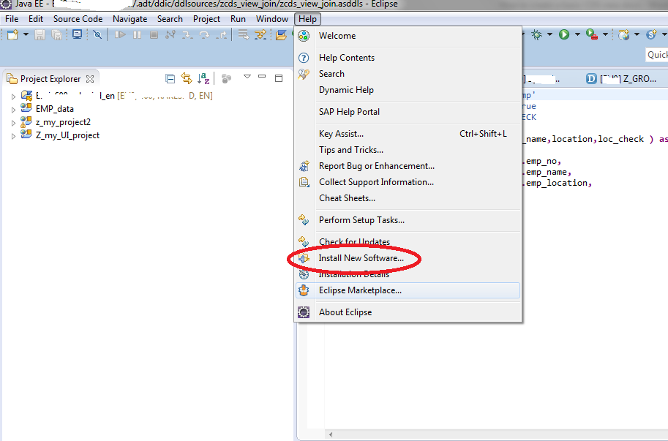Click the Debug bug icon on toolbar
This screenshot has width=668, height=441.
pos(536,34)
